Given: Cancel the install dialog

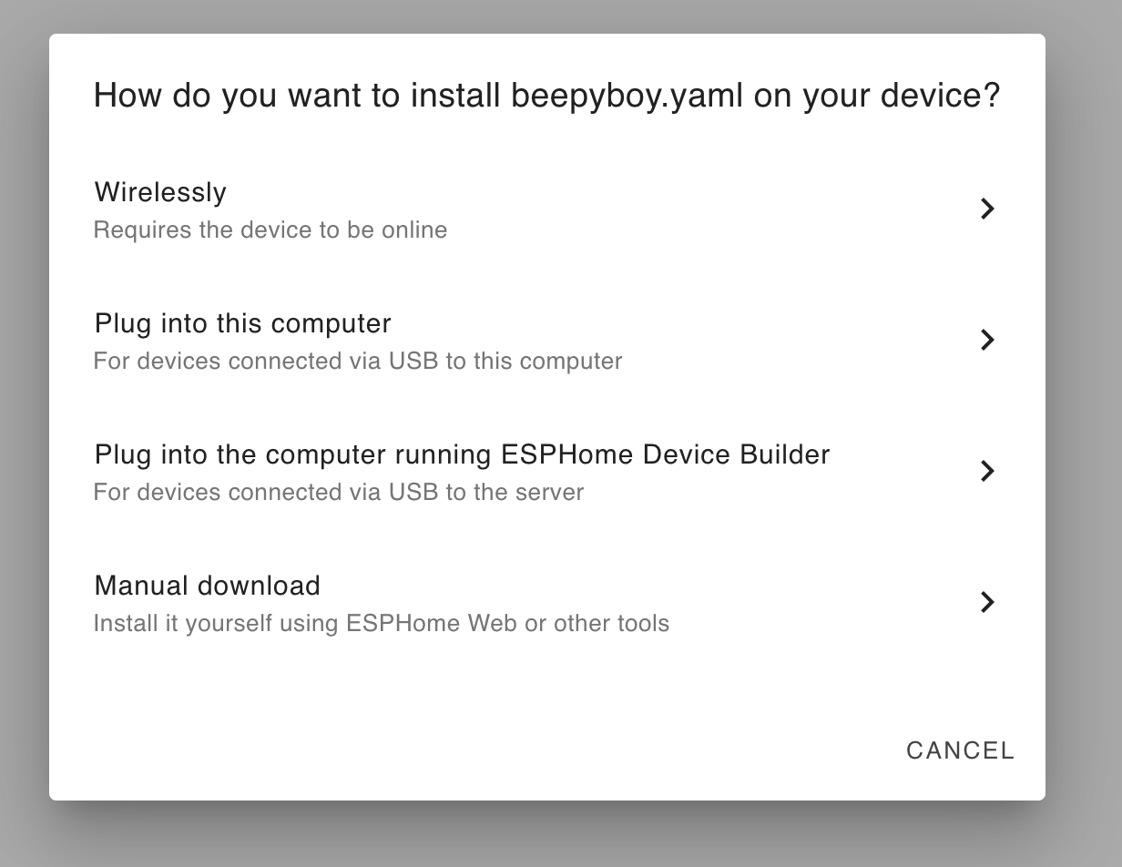Looking at the screenshot, I should click(960, 750).
